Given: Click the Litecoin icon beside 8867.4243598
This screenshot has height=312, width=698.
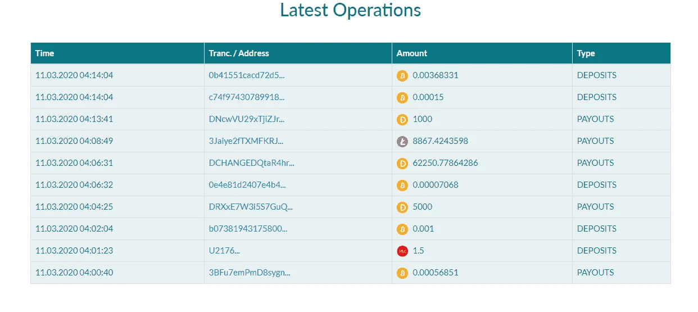Looking at the screenshot, I should point(402,141).
